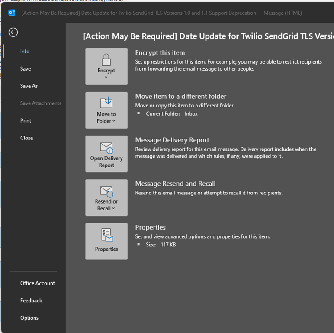
Task: Expand Resend or Recall menu
Action: [x=106, y=197]
